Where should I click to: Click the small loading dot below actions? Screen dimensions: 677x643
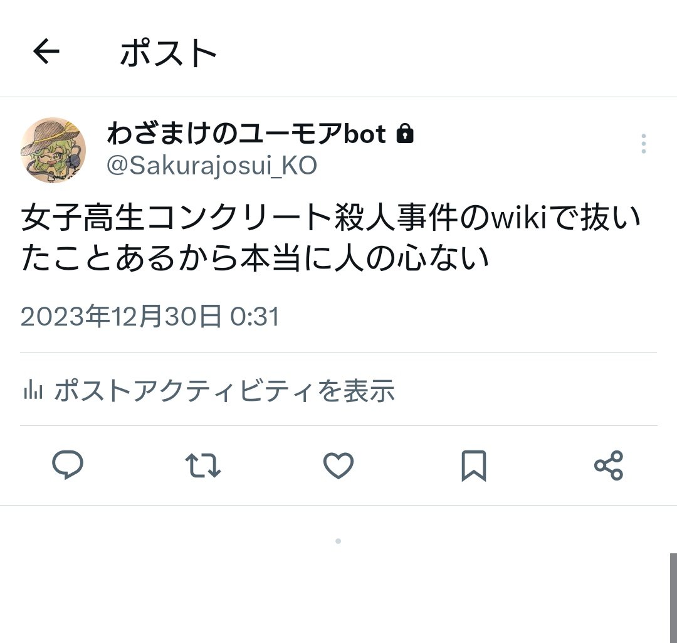[x=338, y=541]
